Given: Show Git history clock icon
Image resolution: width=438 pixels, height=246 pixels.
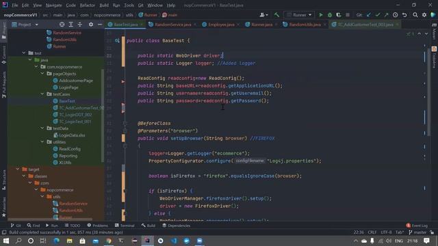Looking at the screenshot, I should pyautogui.click(x=396, y=15).
